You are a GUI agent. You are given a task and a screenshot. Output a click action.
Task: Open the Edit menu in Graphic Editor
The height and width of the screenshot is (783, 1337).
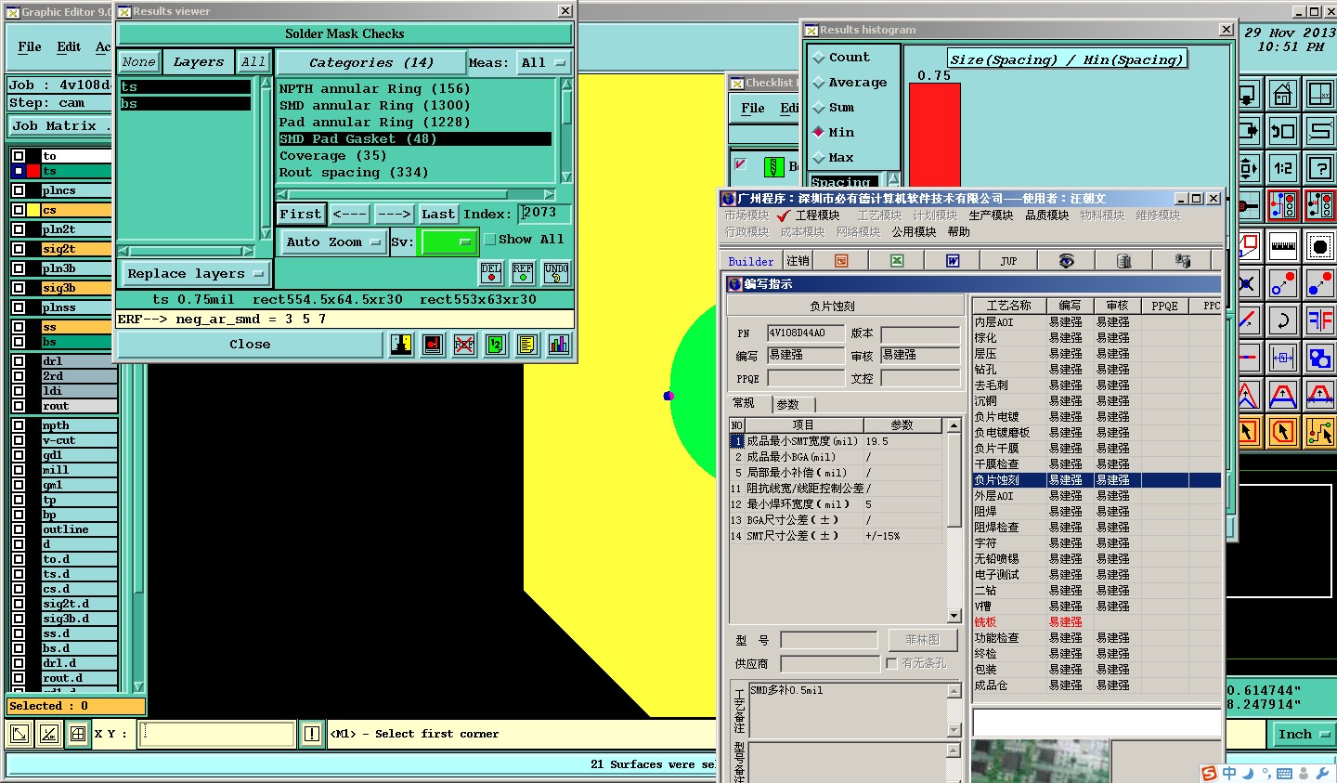69,46
